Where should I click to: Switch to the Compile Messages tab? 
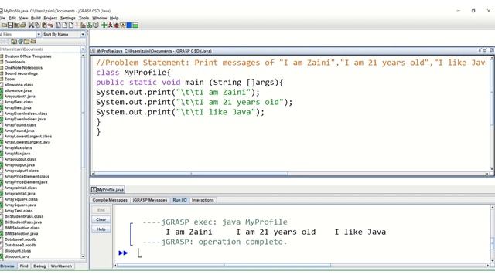click(x=110, y=200)
